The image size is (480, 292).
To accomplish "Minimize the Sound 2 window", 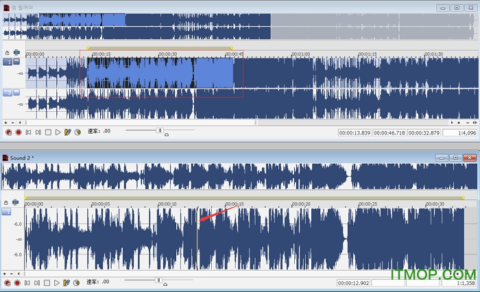I will pos(442,158).
